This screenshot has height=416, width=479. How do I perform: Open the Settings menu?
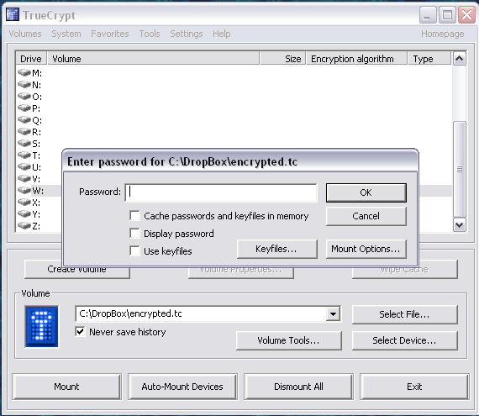(x=187, y=34)
